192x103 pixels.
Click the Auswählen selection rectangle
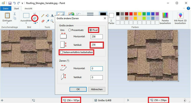[x=26, y=16]
